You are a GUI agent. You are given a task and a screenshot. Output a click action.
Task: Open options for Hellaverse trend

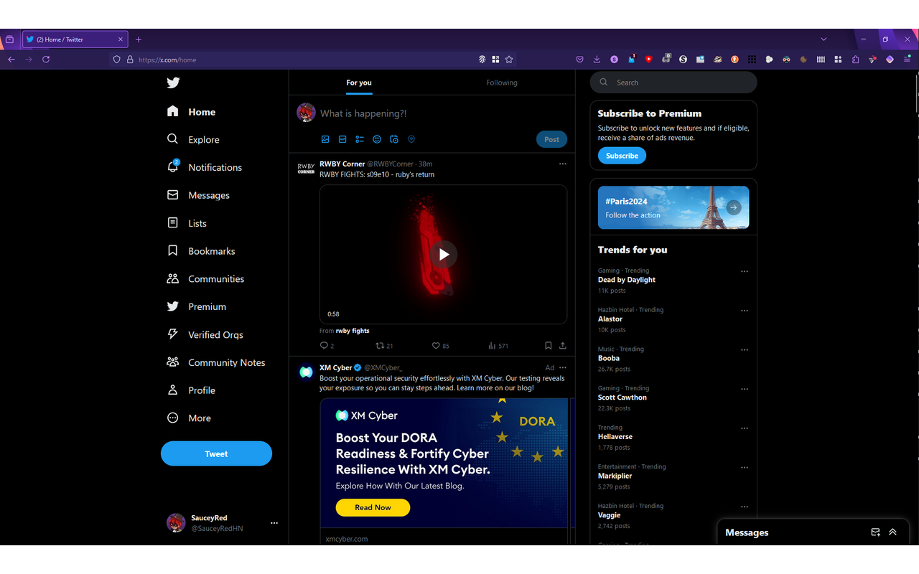(745, 428)
